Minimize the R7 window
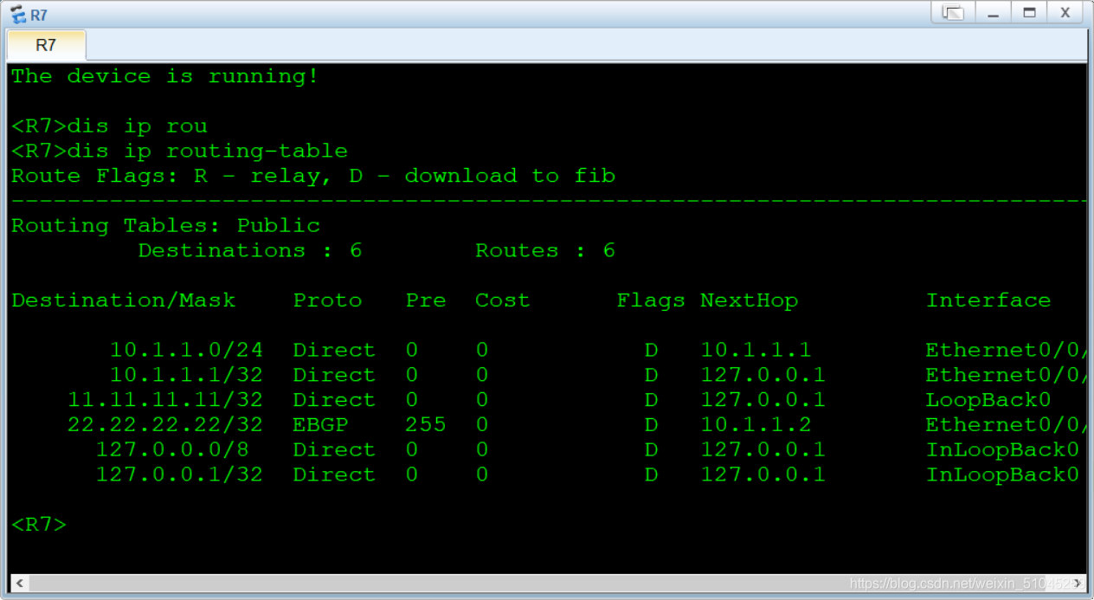The width and height of the screenshot is (1094, 600). point(993,13)
